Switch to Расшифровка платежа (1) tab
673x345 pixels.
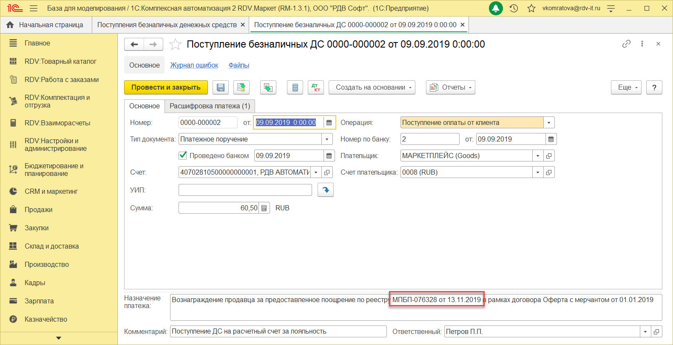[210, 106]
